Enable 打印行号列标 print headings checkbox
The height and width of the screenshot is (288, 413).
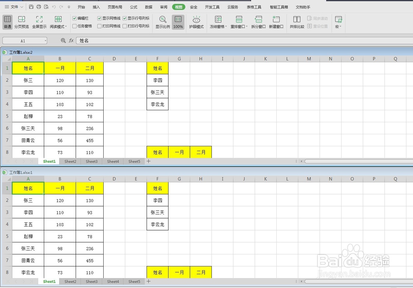pyautogui.click(x=125, y=26)
